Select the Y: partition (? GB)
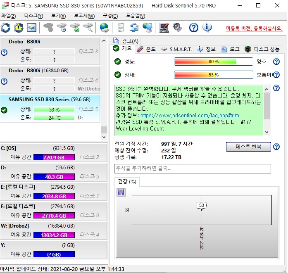Screen dimensions: 288x273 pos(53,250)
